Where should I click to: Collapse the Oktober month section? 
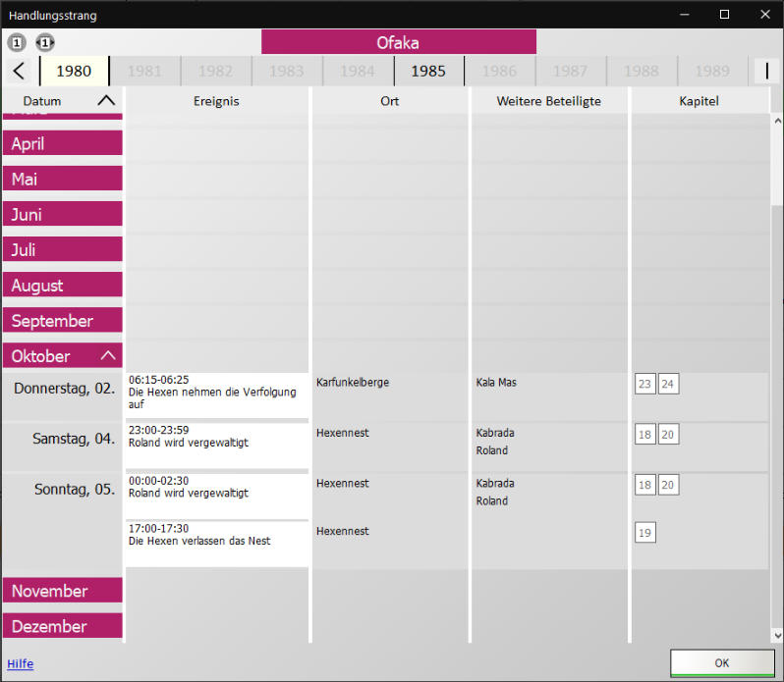point(108,355)
